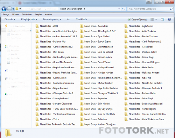Select folder icon of Cicek Dagi

(x=126, y=47)
